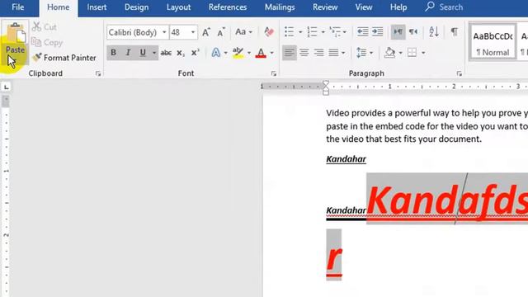Set right-to-left text direction
This screenshot has width=528, height=297.
point(413,32)
